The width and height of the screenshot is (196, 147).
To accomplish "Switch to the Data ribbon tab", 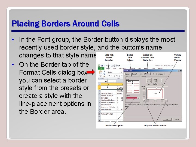I will point(140,69).
